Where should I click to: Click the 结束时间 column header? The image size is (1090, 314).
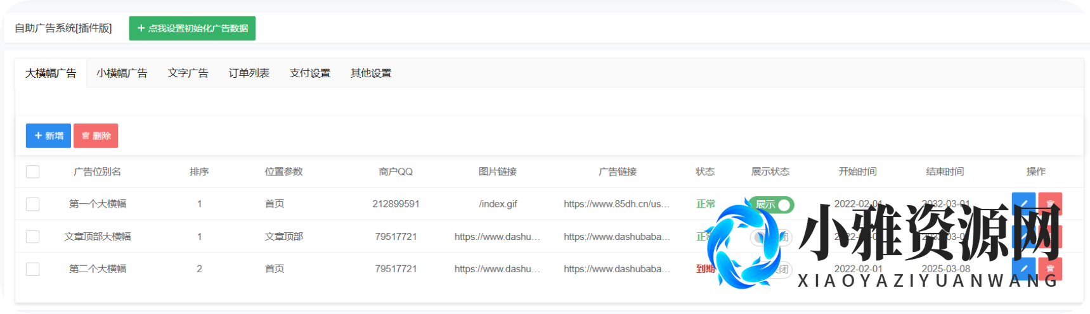click(945, 172)
